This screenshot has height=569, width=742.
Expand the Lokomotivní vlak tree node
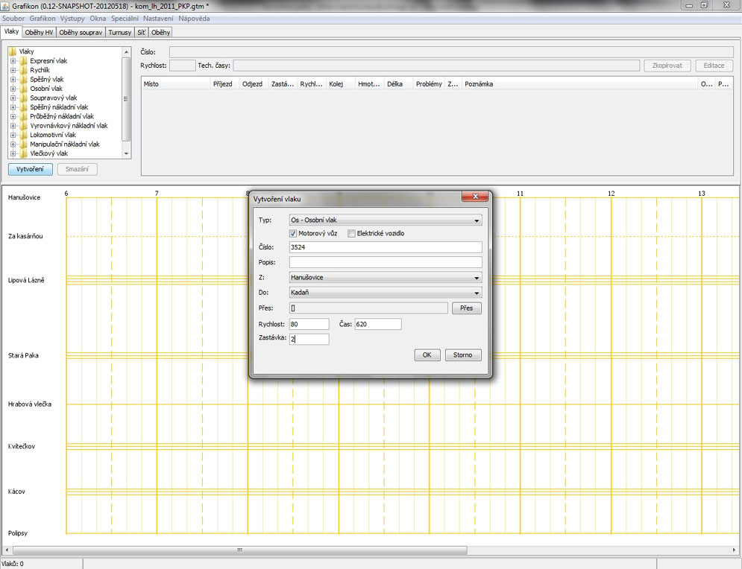pos(13,135)
